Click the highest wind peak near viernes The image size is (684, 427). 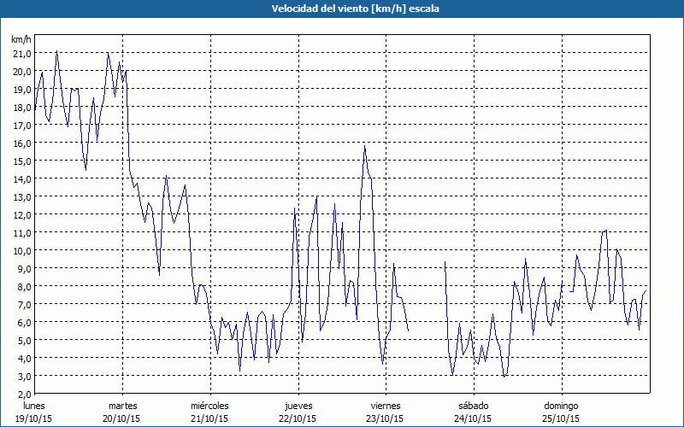coord(365,146)
